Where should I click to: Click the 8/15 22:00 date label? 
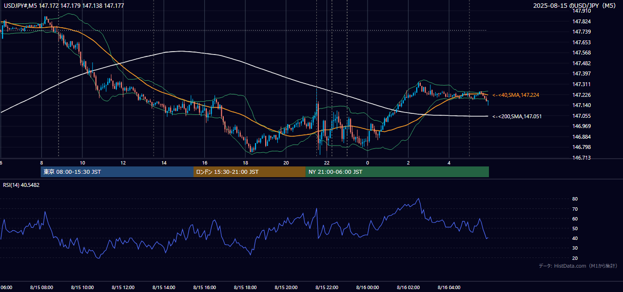coord(327,287)
